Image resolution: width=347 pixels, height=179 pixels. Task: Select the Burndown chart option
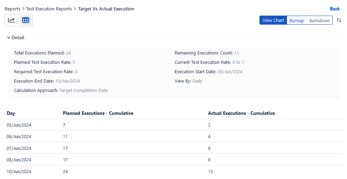pyautogui.click(x=319, y=20)
